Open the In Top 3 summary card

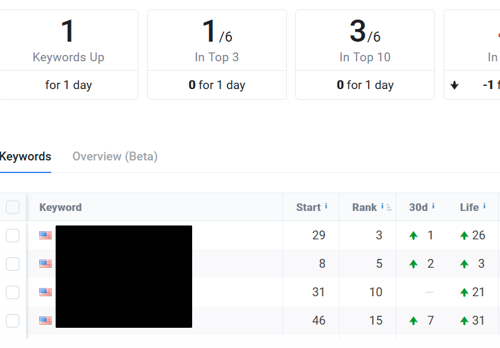[x=217, y=54]
